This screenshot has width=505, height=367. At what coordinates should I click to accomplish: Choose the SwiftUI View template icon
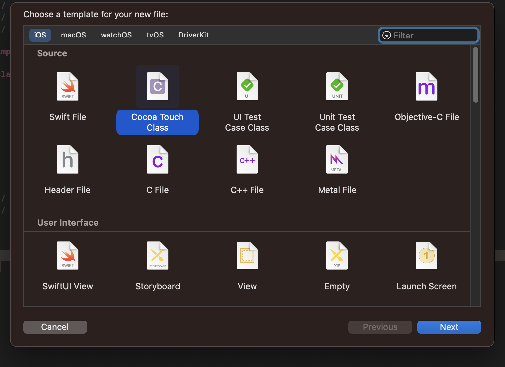click(x=68, y=256)
